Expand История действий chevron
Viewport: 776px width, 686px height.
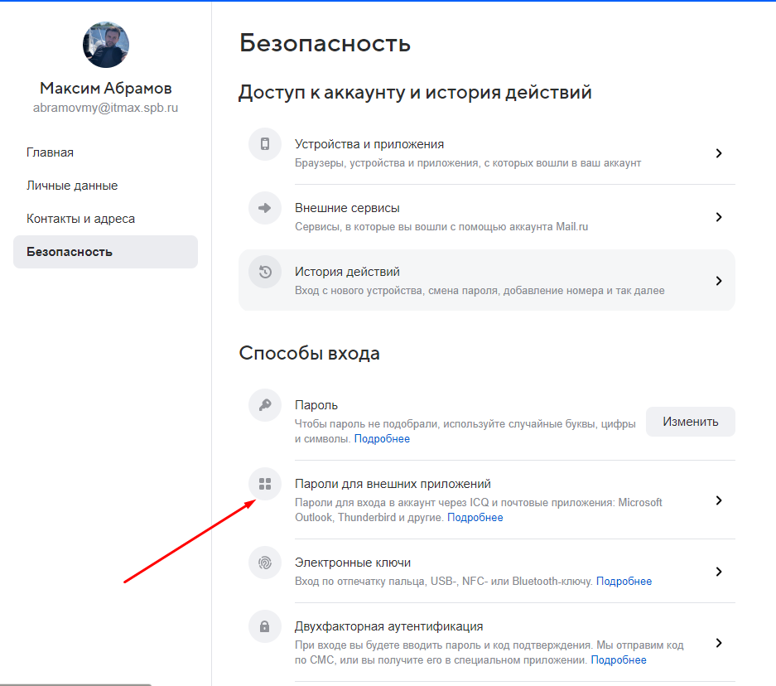click(x=719, y=281)
